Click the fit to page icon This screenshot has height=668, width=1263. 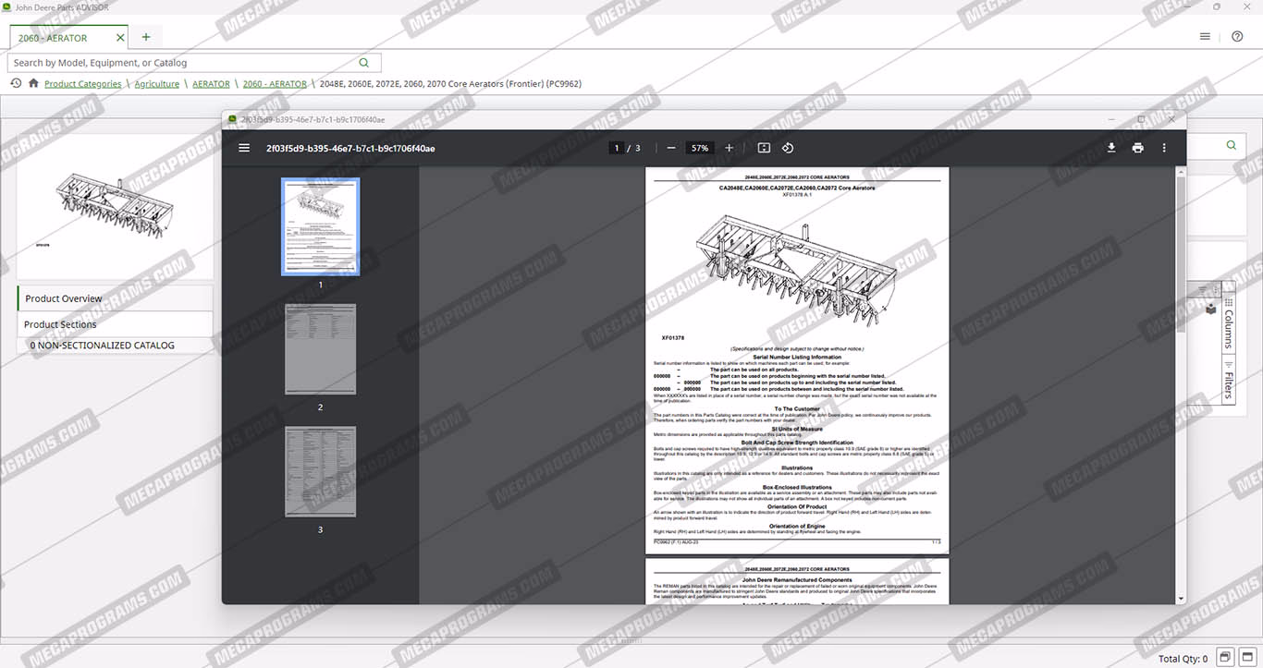pos(764,148)
